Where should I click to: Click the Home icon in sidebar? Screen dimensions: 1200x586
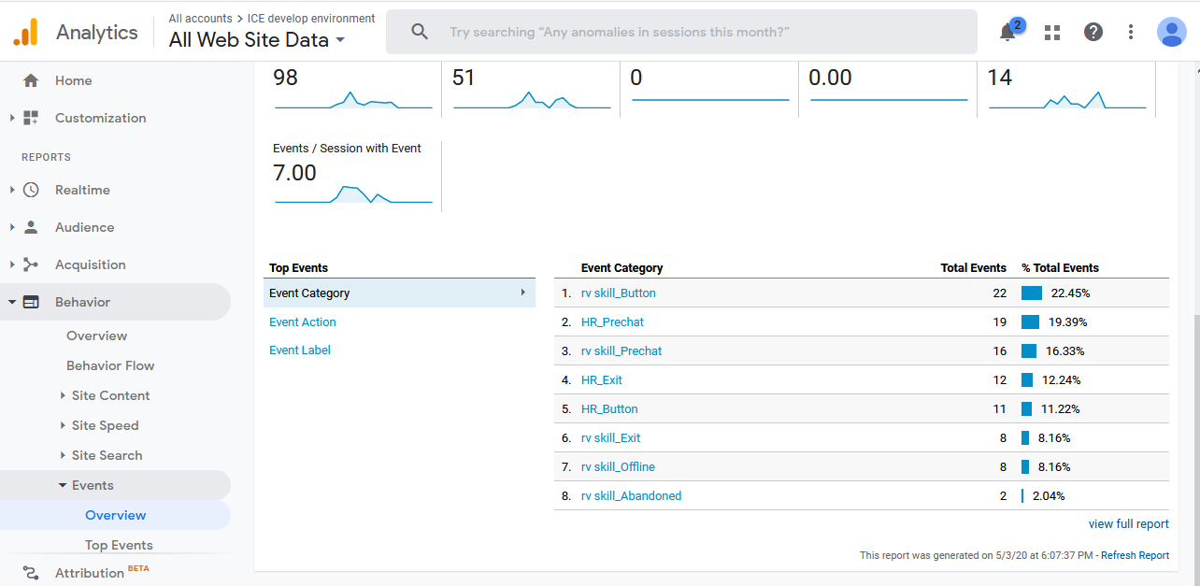coord(31,80)
